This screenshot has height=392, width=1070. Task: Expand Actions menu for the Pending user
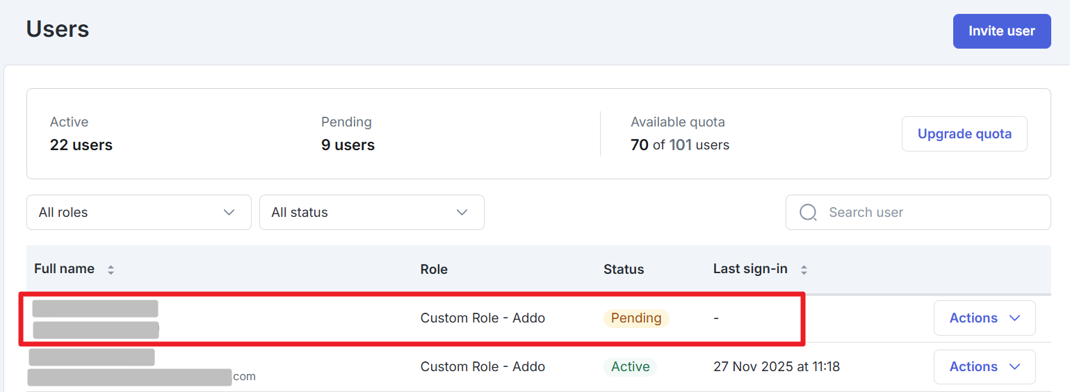point(984,318)
